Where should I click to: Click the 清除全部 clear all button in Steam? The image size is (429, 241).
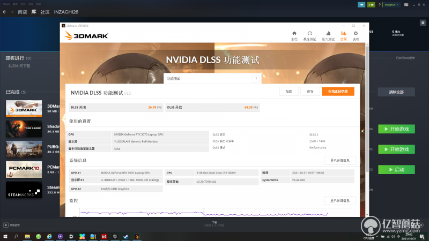click(396, 92)
